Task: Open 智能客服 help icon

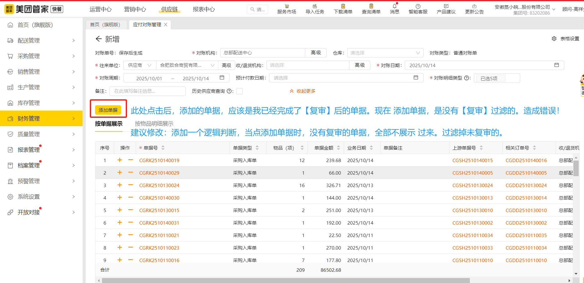Action: tap(418, 6)
